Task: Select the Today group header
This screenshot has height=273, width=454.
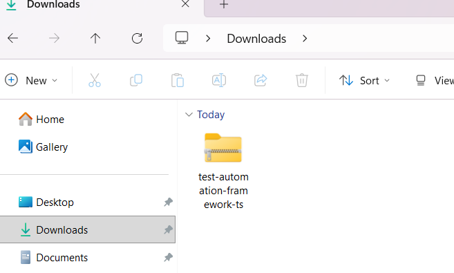Action: click(211, 115)
